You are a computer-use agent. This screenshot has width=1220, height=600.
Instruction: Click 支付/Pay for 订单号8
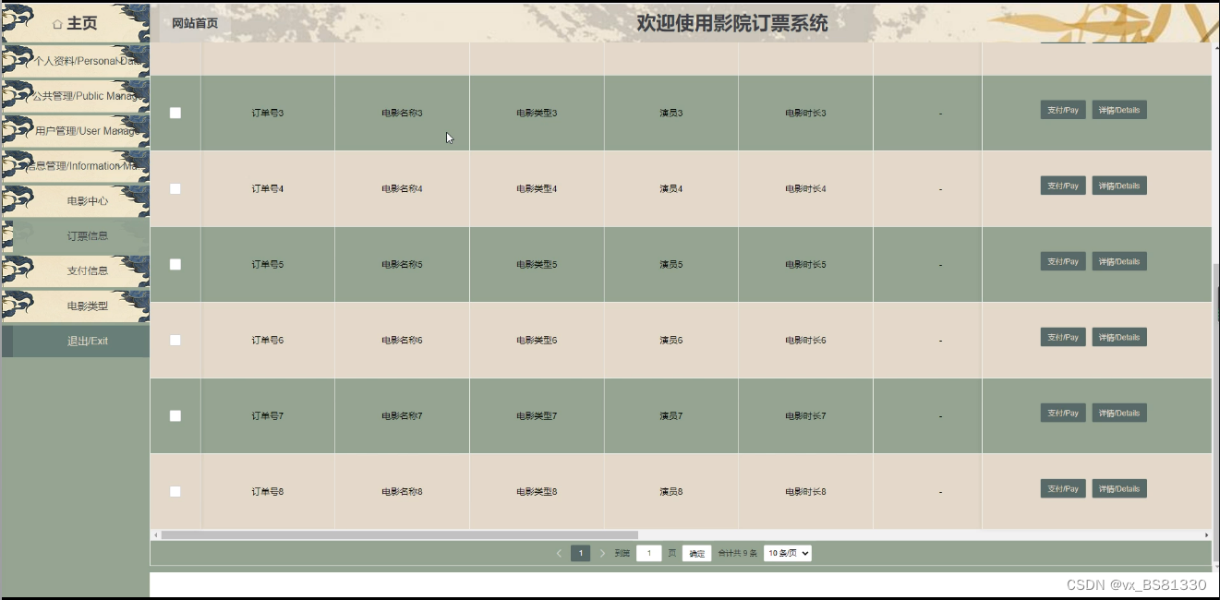pos(1063,488)
